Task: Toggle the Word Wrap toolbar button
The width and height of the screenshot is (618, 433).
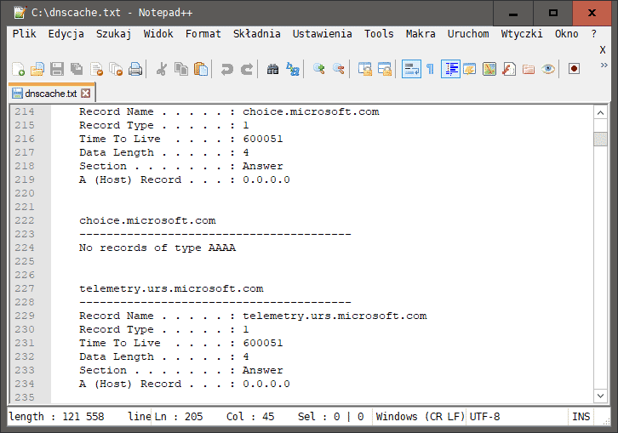Action: 411,69
